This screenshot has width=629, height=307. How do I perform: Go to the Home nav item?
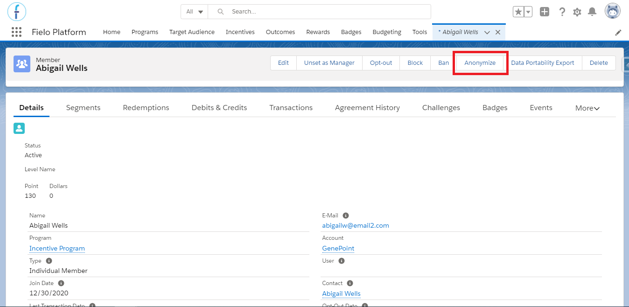click(112, 32)
